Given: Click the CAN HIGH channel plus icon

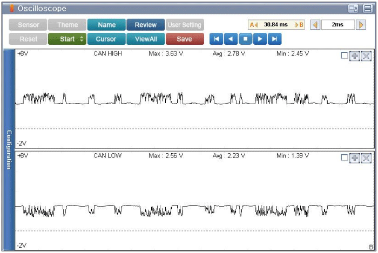Looking at the screenshot, I should (355, 56).
